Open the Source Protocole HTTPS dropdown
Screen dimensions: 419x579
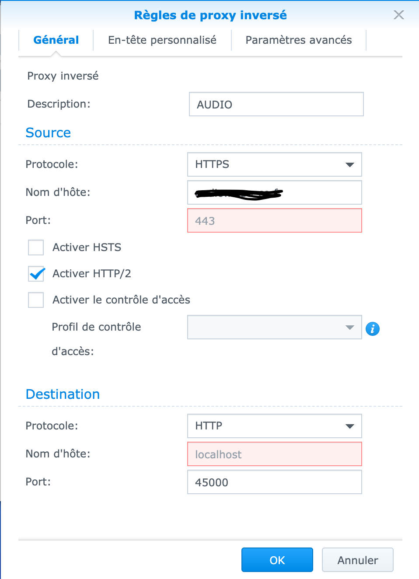[274, 164]
